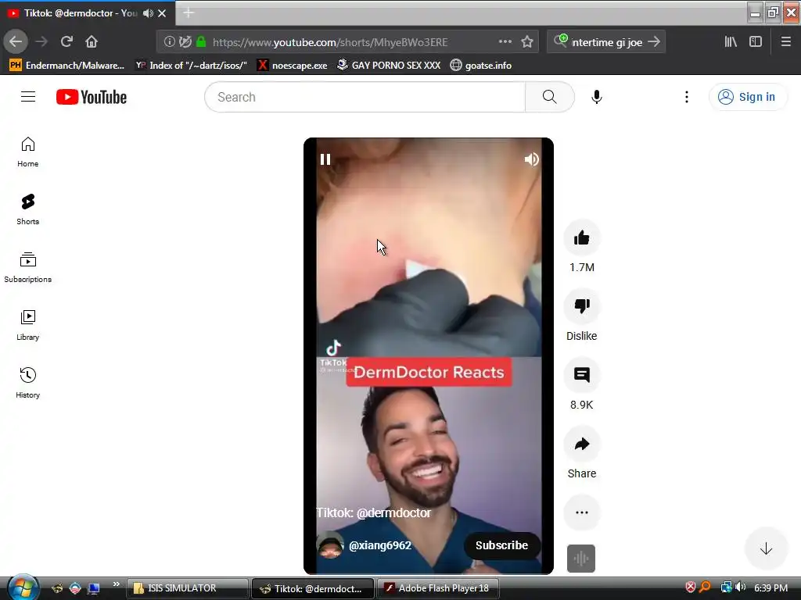This screenshot has width=801, height=600.
Task: Open Library in YouTube sidebar
Action: coord(27,325)
